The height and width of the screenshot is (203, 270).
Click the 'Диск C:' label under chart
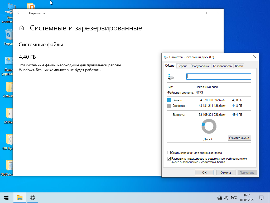(209, 139)
